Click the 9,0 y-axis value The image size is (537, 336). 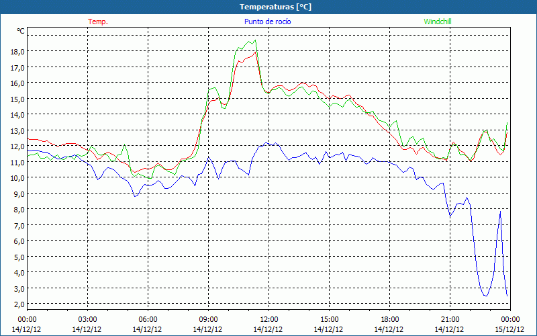(x=19, y=194)
